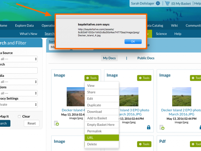
Task: Open the Decker Island 3 EPO photo thumbnail
Action: tap(129, 97)
